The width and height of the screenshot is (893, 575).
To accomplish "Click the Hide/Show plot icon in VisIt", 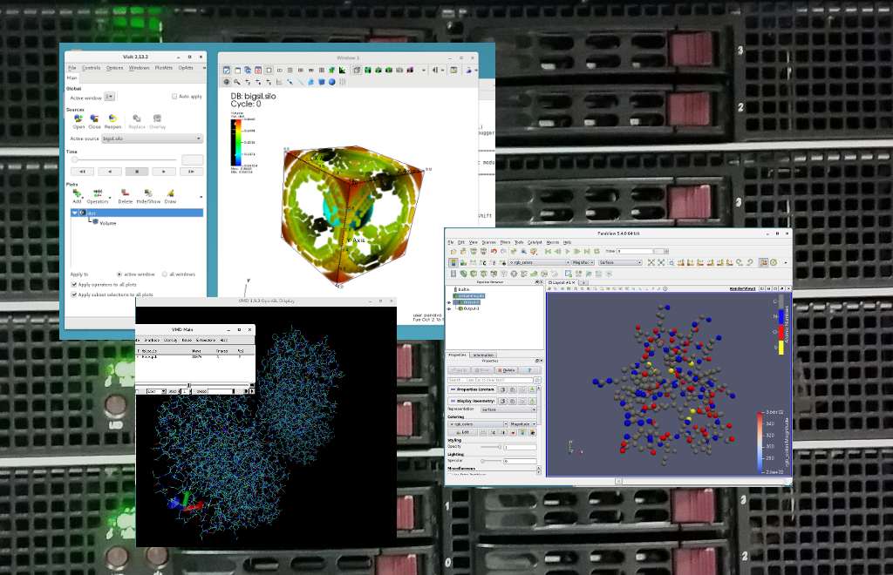I will pos(148,193).
